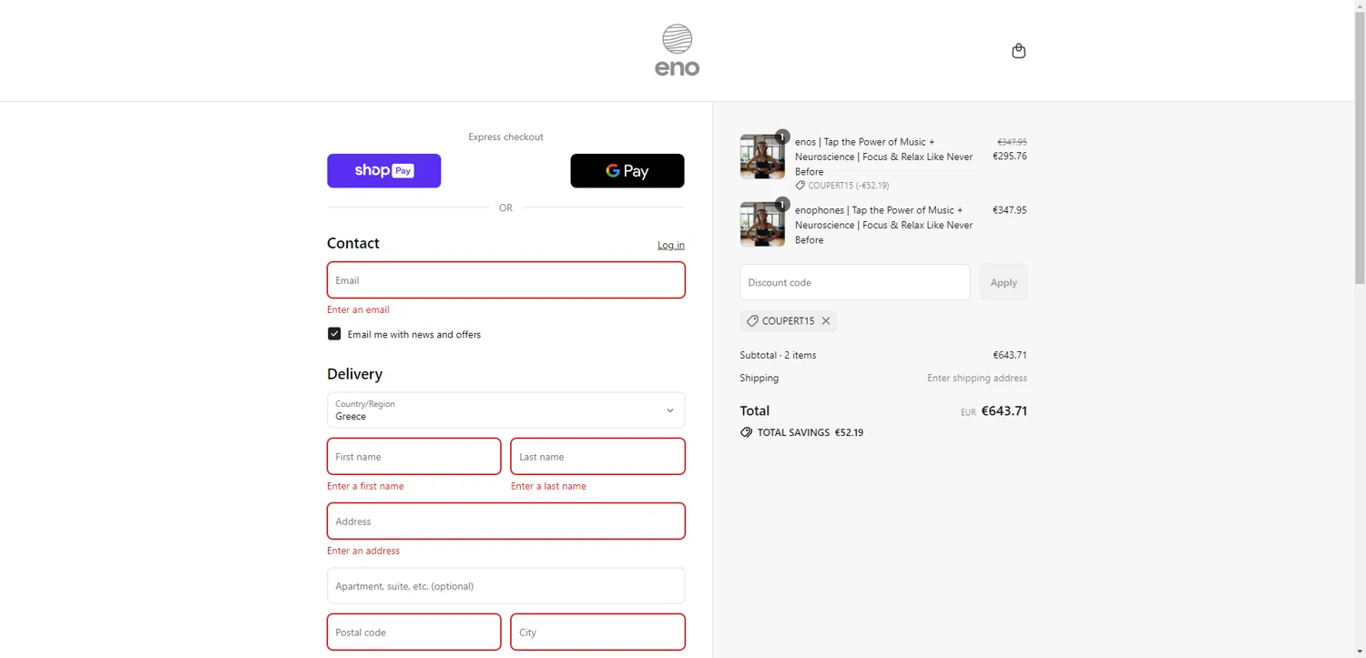Focus the Address field
1366x658 pixels.
point(505,521)
